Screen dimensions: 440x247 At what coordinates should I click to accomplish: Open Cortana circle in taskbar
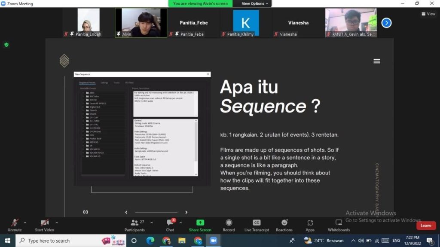[x=134, y=241]
